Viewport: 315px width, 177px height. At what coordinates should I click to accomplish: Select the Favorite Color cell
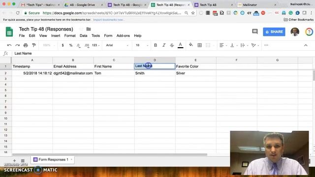(x=196, y=66)
